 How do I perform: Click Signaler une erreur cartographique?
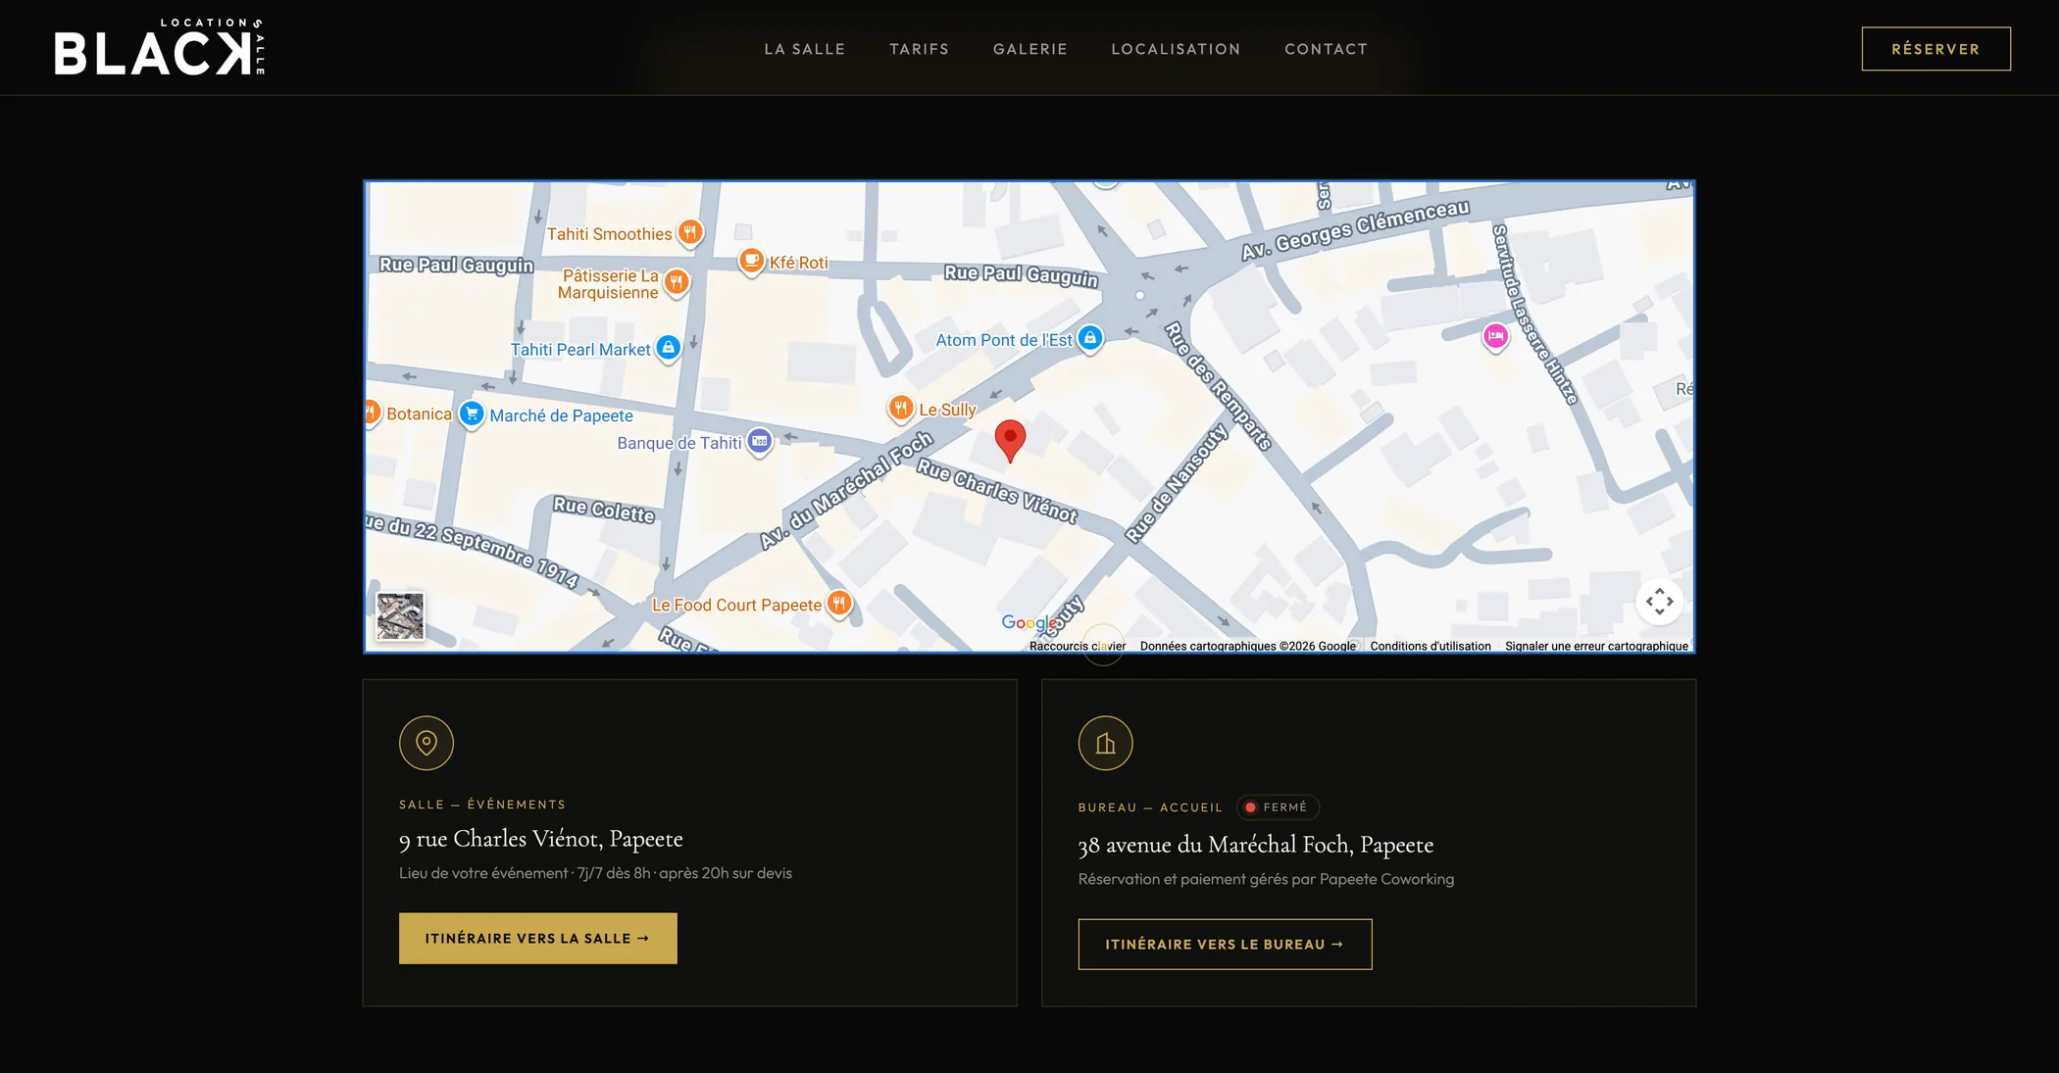click(x=1596, y=646)
